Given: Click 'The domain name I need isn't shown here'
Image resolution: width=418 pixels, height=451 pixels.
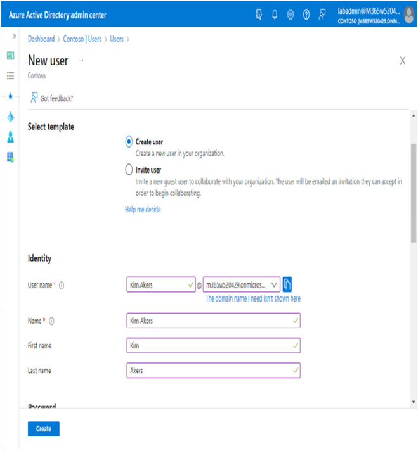Looking at the screenshot, I should coord(253,298).
